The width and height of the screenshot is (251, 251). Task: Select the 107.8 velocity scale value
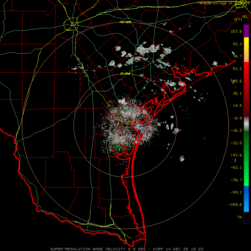(x=236, y=31)
